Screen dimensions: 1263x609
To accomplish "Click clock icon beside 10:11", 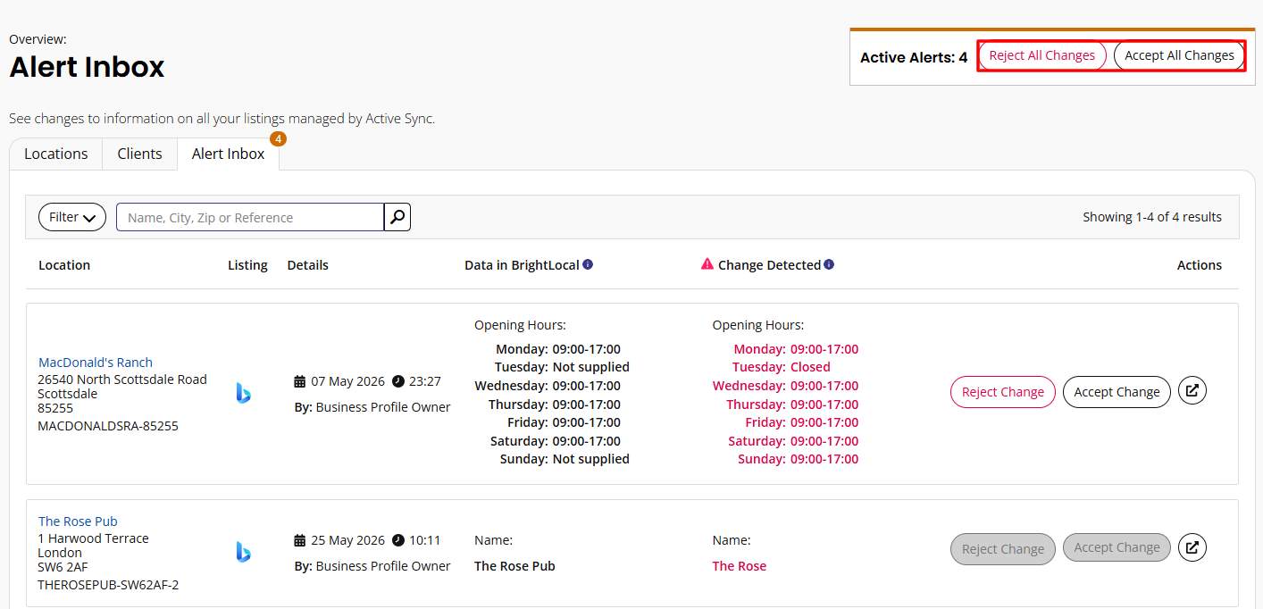I will [x=398, y=540].
